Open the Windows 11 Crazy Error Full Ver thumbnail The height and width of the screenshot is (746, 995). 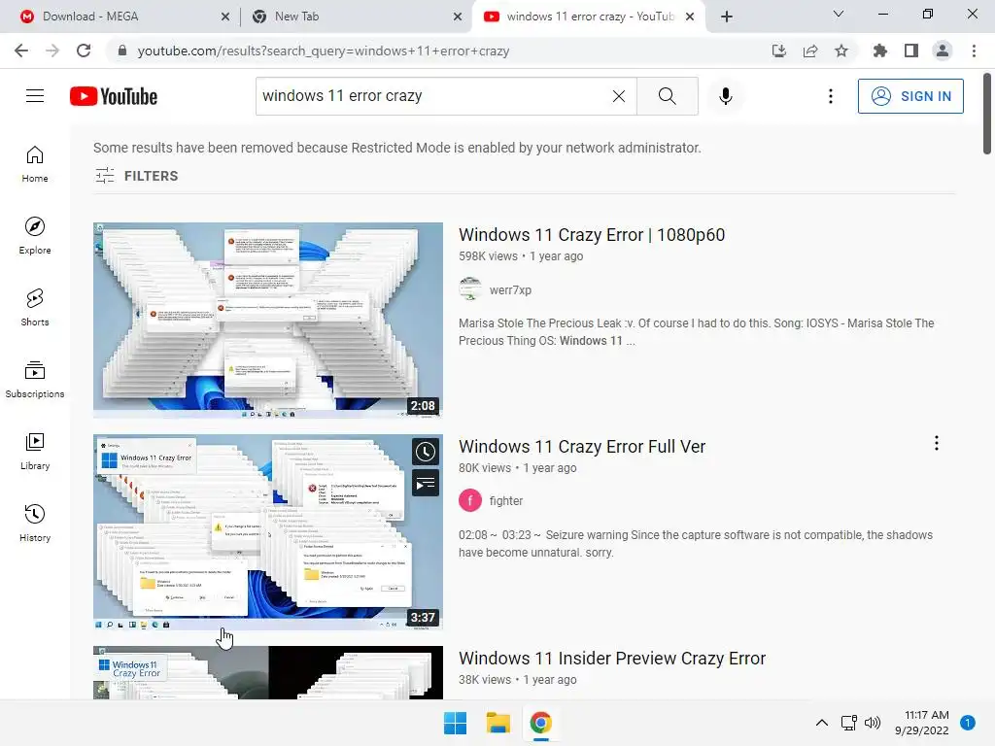268,531
